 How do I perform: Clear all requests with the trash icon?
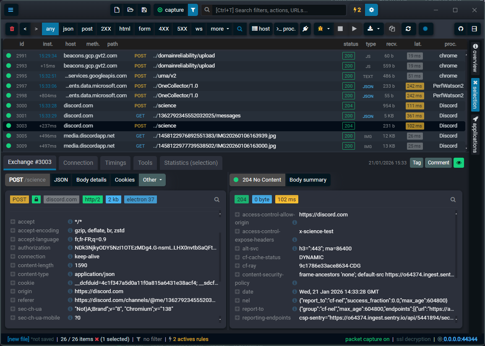(x=12, y=29)
